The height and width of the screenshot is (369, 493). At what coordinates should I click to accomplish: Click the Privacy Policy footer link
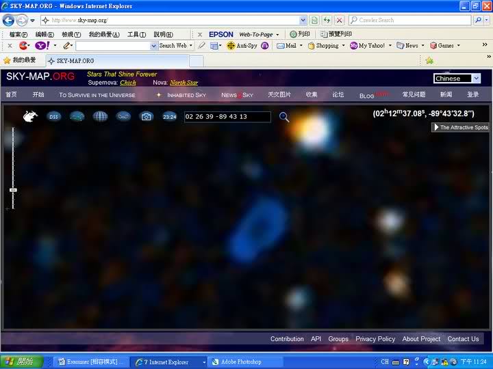[x=375, y=339]
